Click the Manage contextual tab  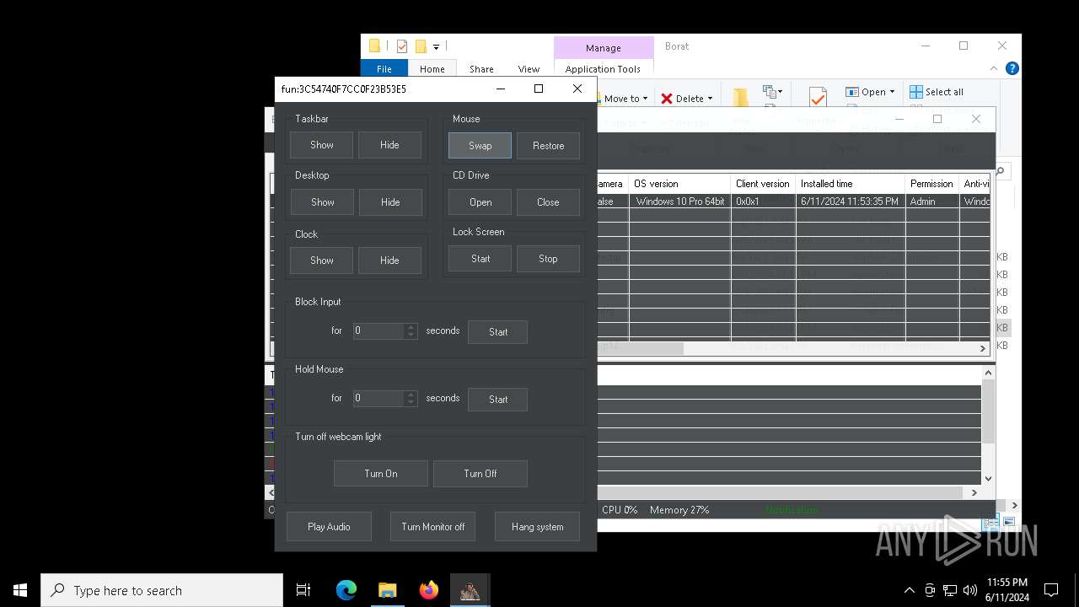pos(604,48)
